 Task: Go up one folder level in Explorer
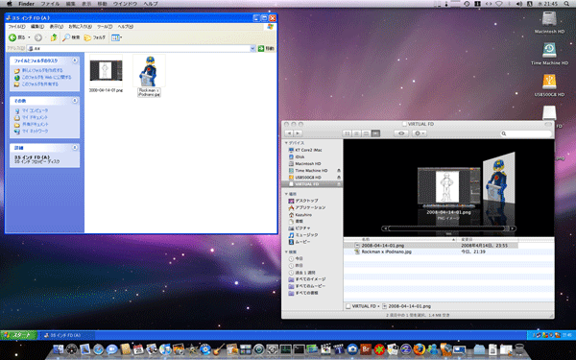[x=54, y=37]
